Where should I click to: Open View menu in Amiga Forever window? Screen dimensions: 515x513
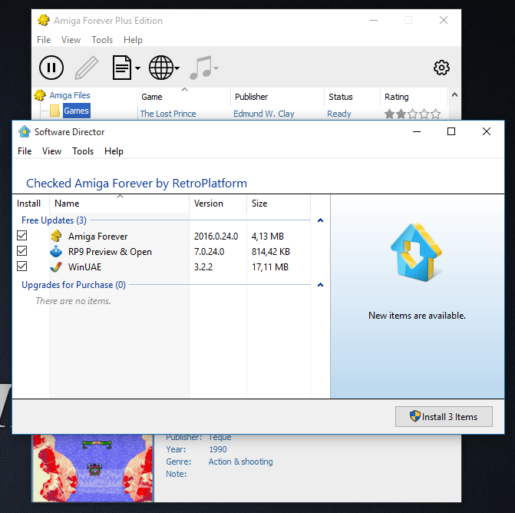click(x=71, y=40)
